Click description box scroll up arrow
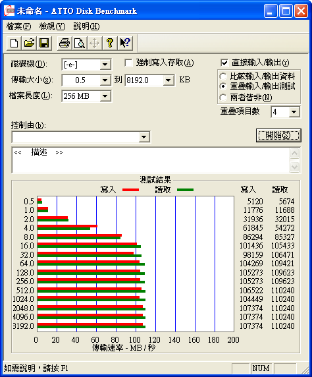Screen dimensions: 312x377 pyautogui.click(x=294, y=154)
